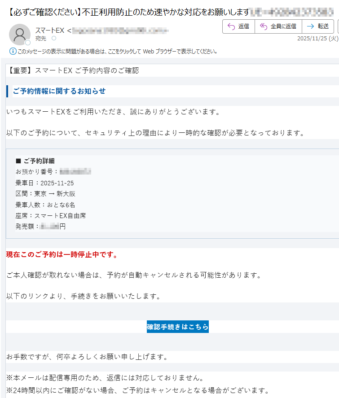The image size is (339, 398).
Task: Open message in web browser via info bar
Action: [x=118, y=51]
